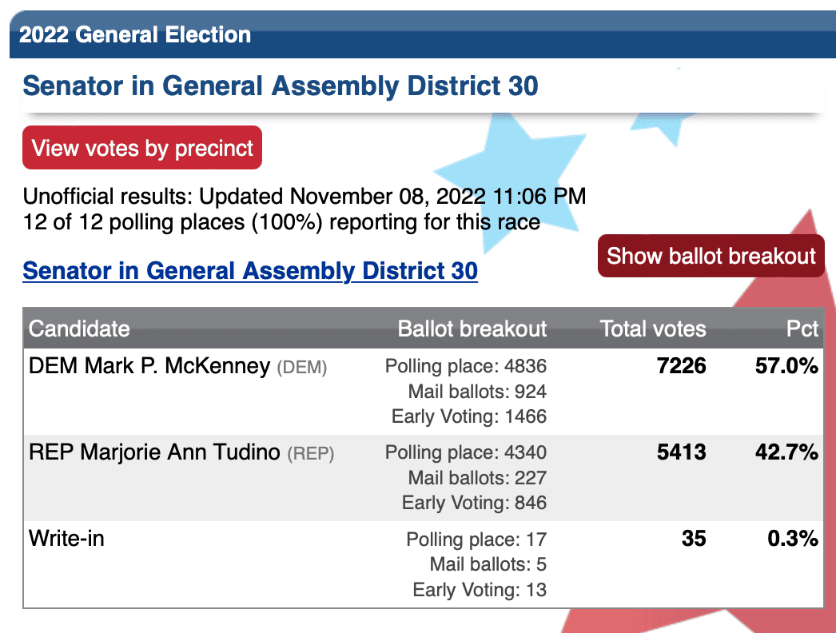This screenshot has width=836, height=633.
Task: Click the Write-in total votes 35
Action: [694, 538]
